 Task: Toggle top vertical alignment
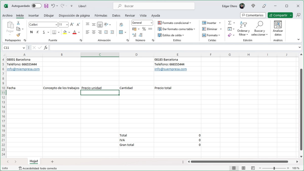(x=87, y=25)
